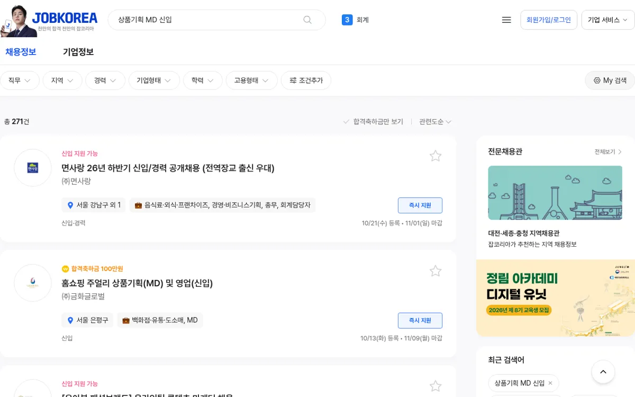Click the 회원가입/로그인 button
The image size is (635, 397).
pos(549,20)
